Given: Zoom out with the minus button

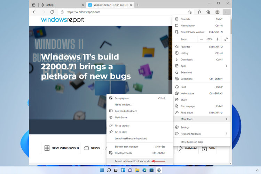Looking at the screenshot, I should (201, 39).
